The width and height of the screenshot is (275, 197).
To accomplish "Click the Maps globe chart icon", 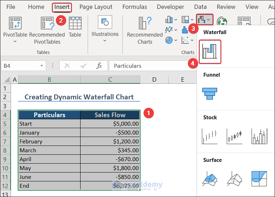I will tap(222, 22).
